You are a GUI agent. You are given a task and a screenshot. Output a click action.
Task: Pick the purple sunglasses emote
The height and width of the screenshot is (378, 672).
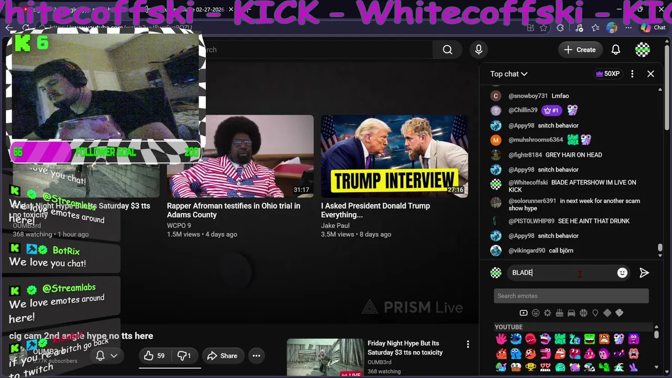619,353
